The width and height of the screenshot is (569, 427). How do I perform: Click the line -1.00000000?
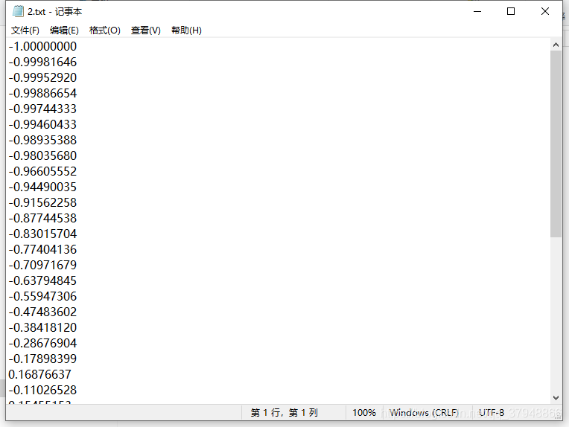point(42,46)
